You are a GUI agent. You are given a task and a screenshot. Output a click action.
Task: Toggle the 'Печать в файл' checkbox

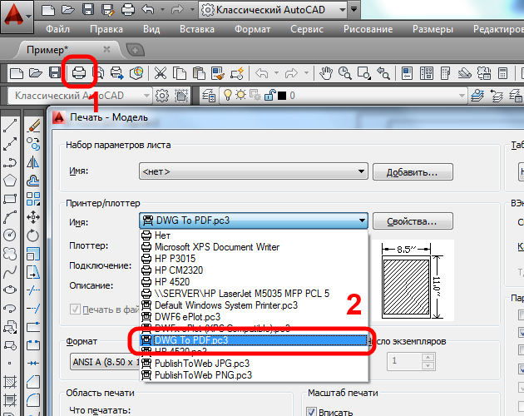(x=75, y=309)
